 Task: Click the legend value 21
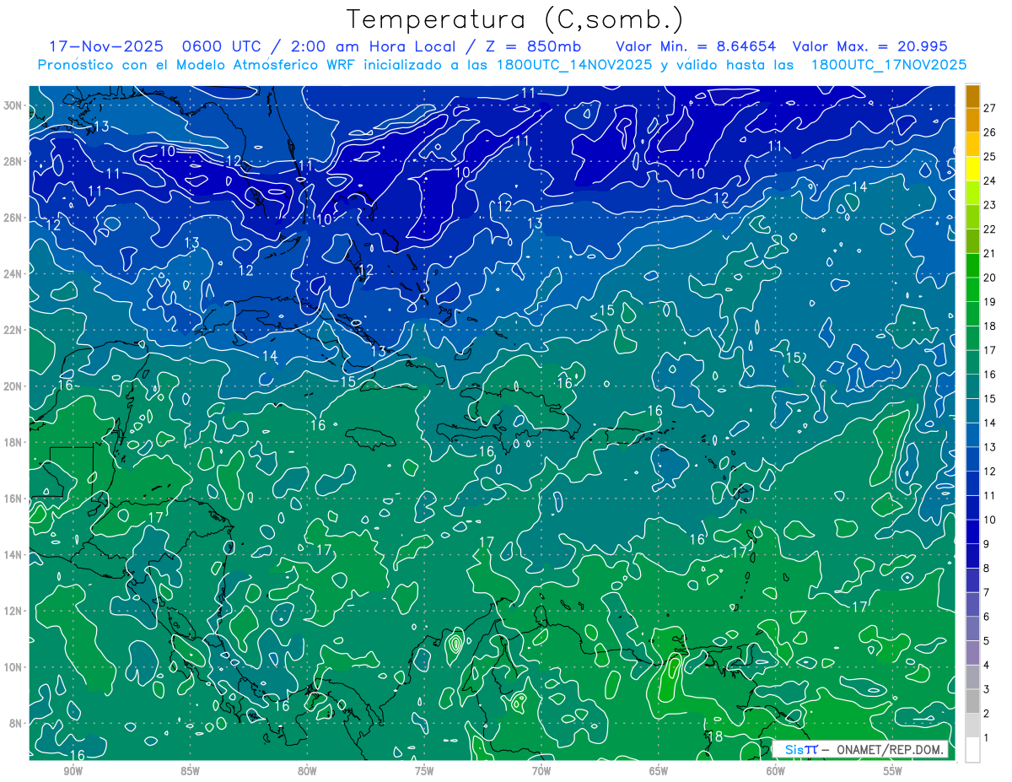pos(989,253)
